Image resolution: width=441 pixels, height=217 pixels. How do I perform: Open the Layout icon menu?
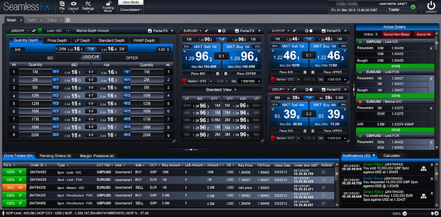tap(74, 5)
